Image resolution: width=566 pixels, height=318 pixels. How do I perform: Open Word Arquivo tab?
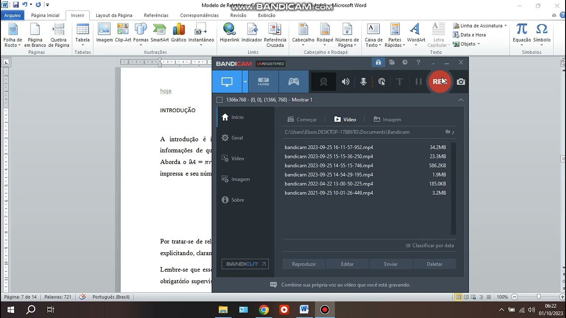coord(12,15)
